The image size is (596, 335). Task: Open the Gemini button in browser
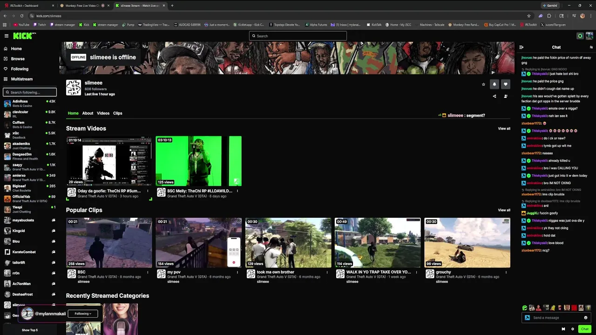[549, 6]
